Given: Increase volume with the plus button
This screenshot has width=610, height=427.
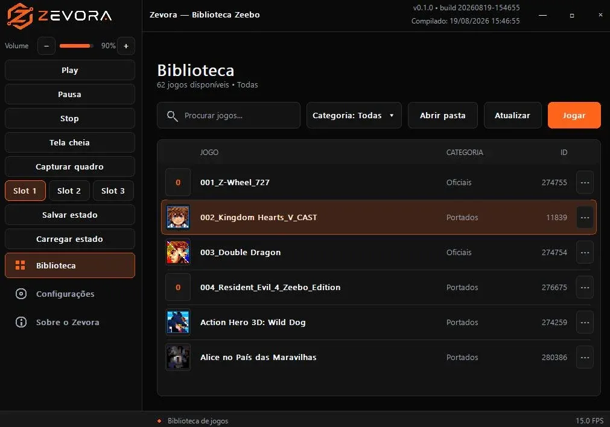Looking at the screenshot, I should click(x=126, y=46).
